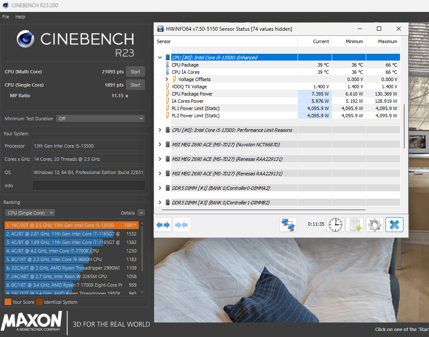The width and height of the screenshot is (429, 337).
Task: Open the network remote monitoring icon in HWiNFO64
Action: click(288, 225)
